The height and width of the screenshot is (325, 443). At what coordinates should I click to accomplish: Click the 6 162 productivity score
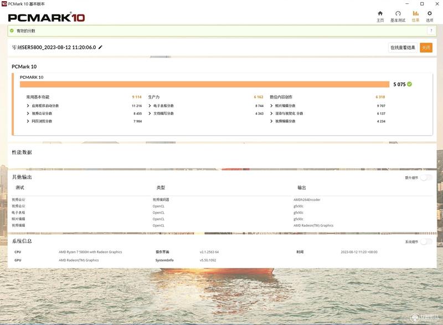[x=259, y=97]
